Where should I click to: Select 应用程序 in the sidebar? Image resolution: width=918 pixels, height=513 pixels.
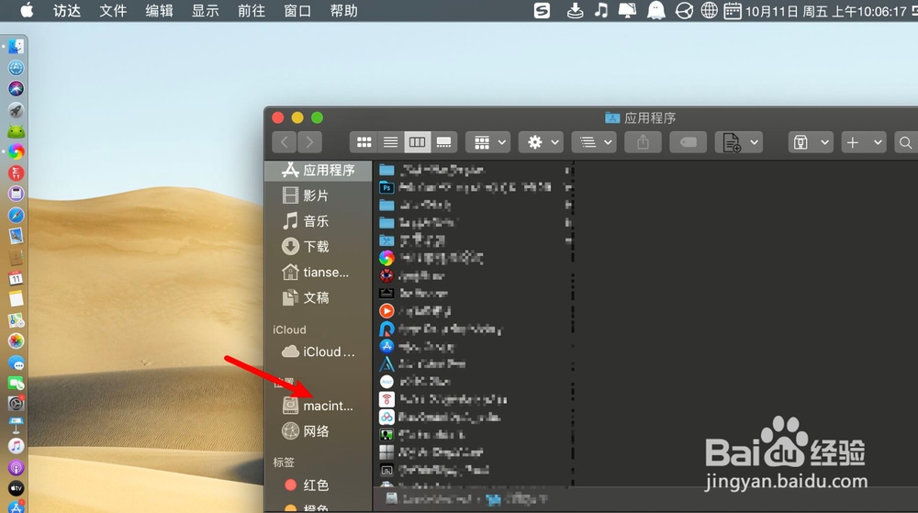coord(319,170)
